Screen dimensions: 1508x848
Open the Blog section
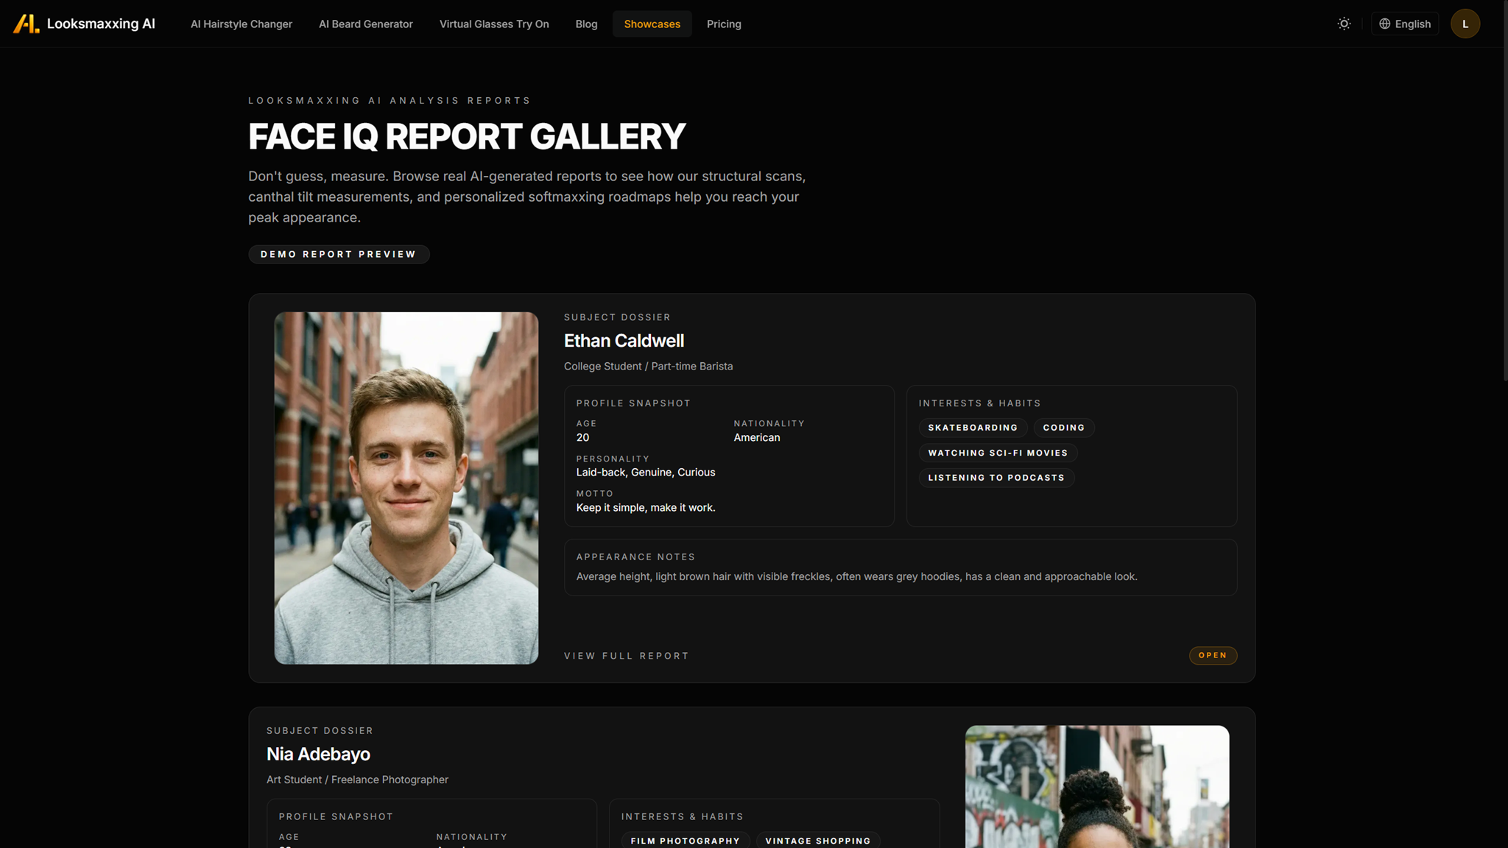586,24
